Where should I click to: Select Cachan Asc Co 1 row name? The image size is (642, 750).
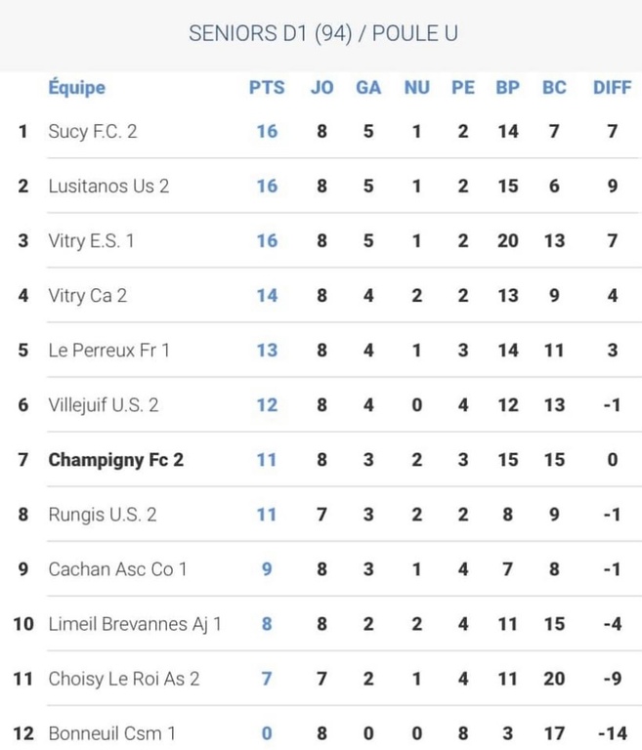pos(117,568)
